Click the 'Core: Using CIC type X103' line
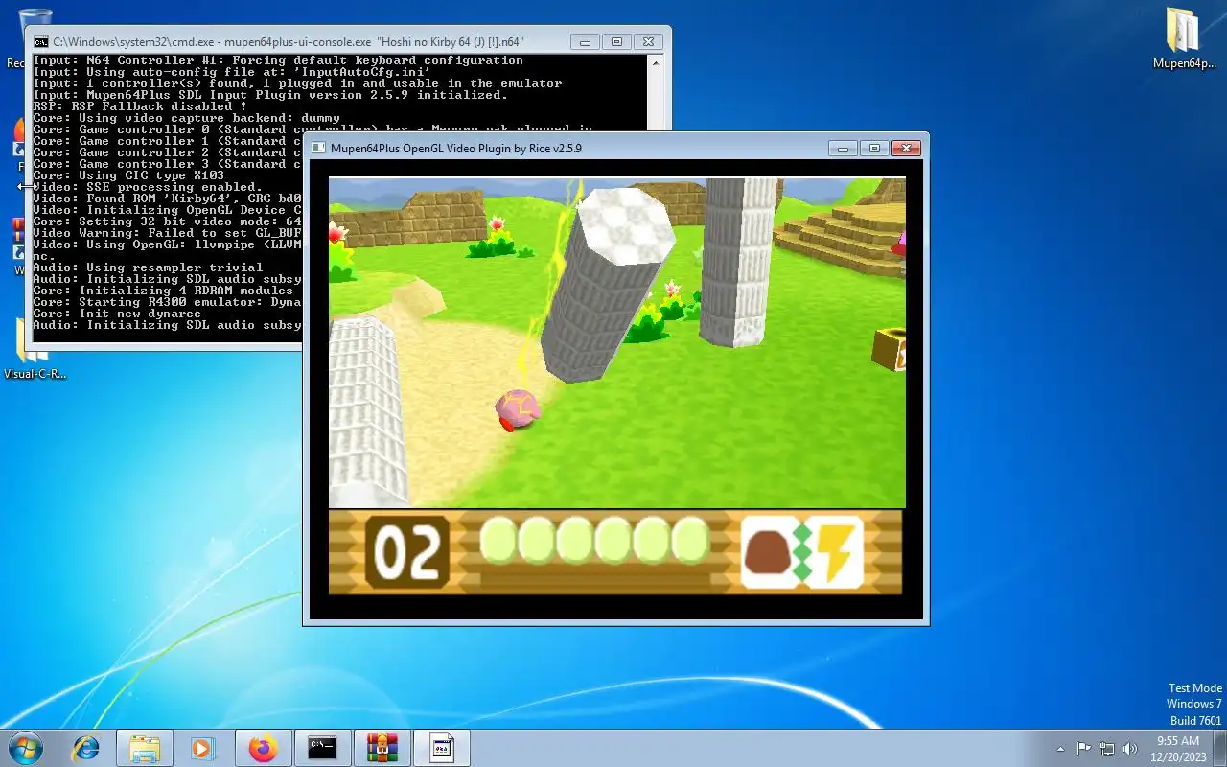This screenshot has height=767, width=1227. 128,175
